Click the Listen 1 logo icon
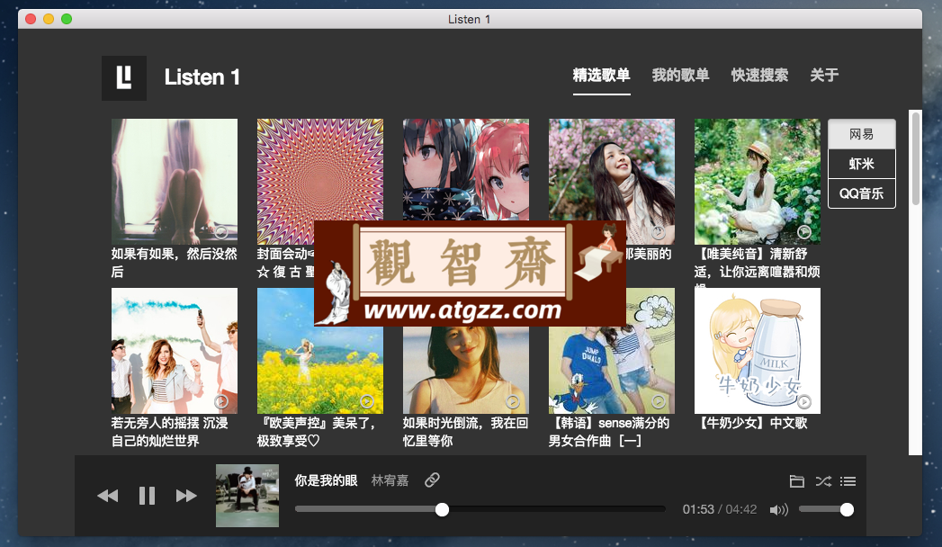This screenshot has width=942, height=547. (124, 78)
